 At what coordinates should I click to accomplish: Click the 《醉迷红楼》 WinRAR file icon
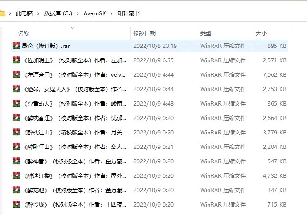(x=16, y=176)
